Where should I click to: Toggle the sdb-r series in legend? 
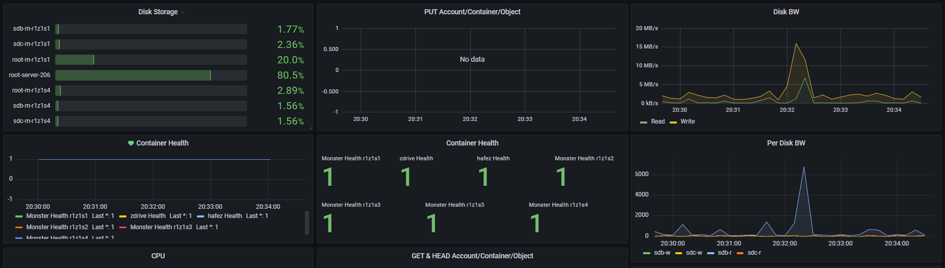[724, 253]
